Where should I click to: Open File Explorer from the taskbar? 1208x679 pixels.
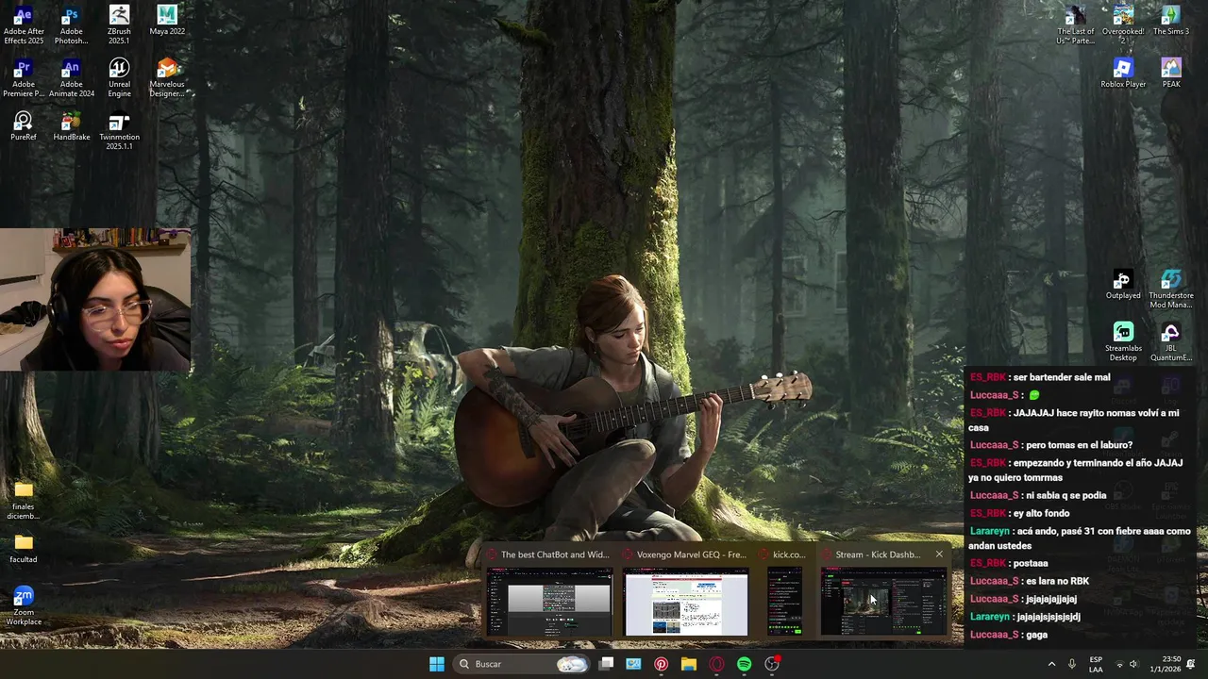pos(689,664)
